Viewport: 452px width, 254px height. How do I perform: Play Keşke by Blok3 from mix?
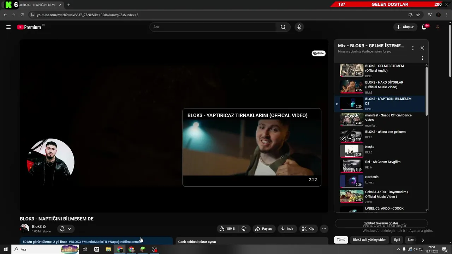click(x=380, y=151)
